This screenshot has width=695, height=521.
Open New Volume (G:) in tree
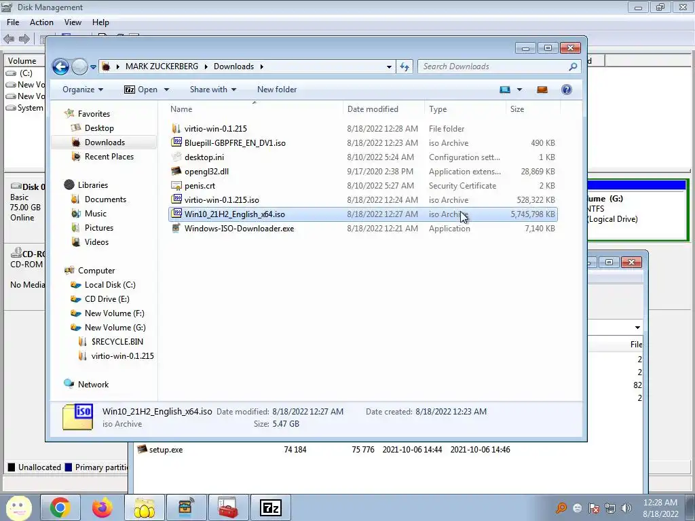(115, 328)
